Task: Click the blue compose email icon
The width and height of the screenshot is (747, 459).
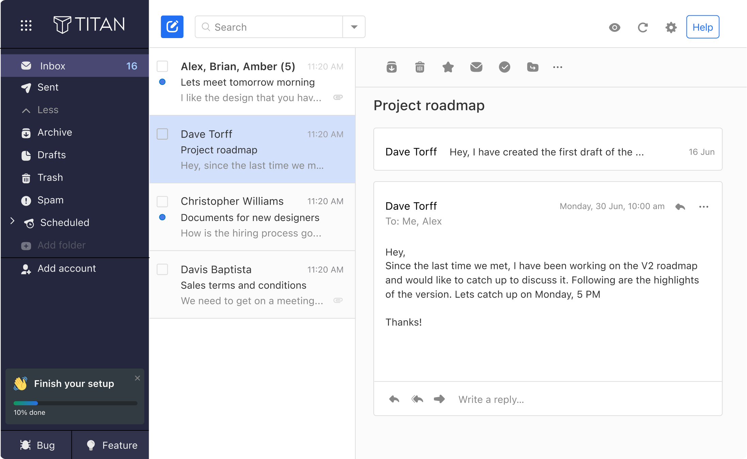Action: 172,27
